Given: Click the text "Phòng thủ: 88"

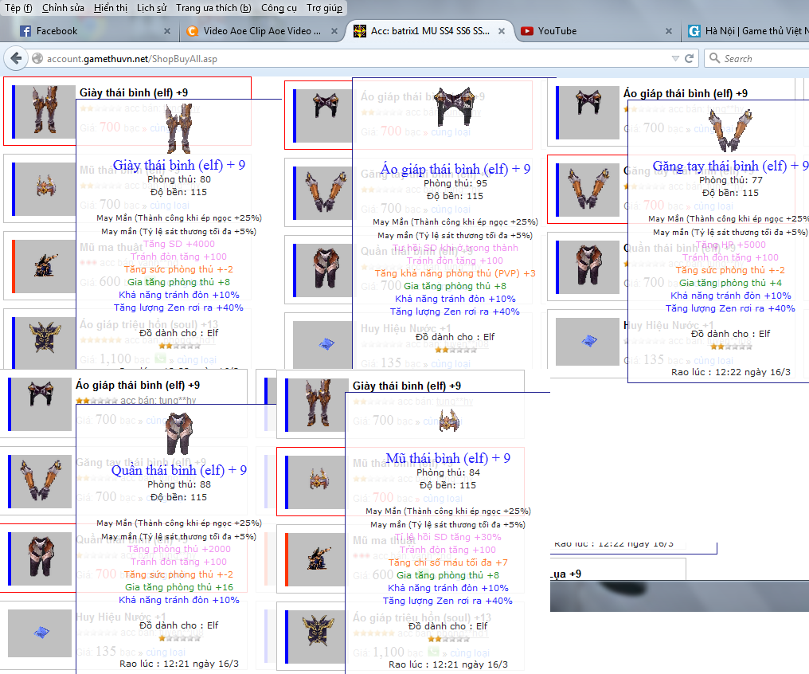Looking at the screenshot, I should (179, 484).
